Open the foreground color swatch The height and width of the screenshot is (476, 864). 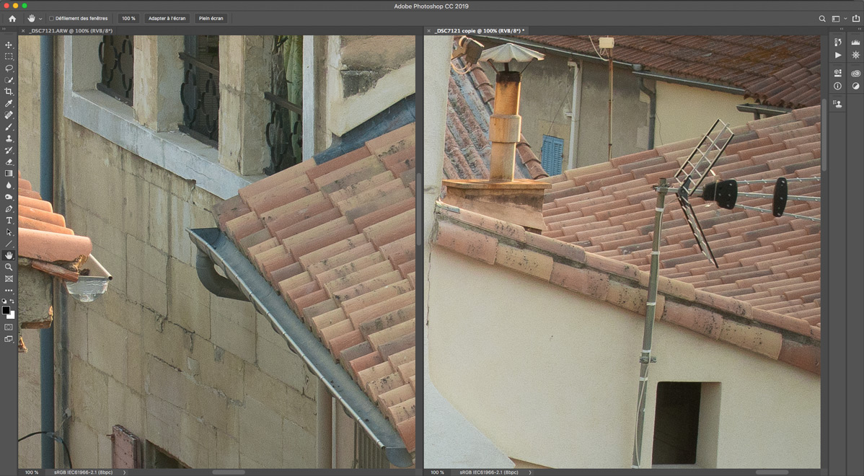point(6,310)
